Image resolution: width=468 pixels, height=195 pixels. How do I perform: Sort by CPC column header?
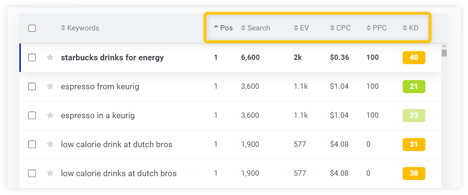[341, 28]
